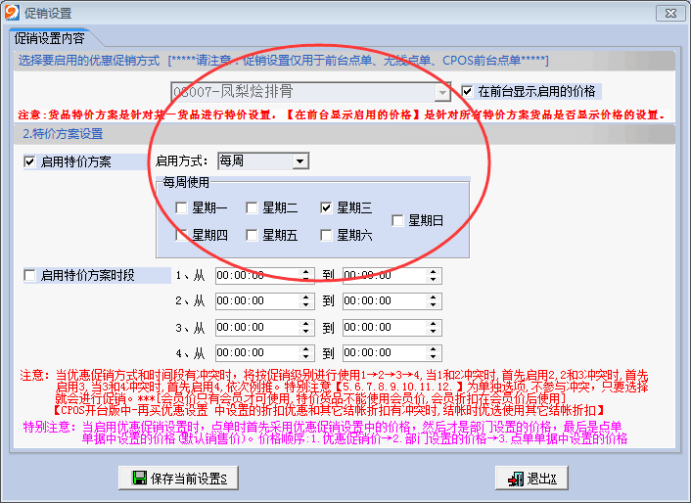Uncheck the 星期三 checkbox
This screenshot has height=503, width=691.
coord(327,207)
